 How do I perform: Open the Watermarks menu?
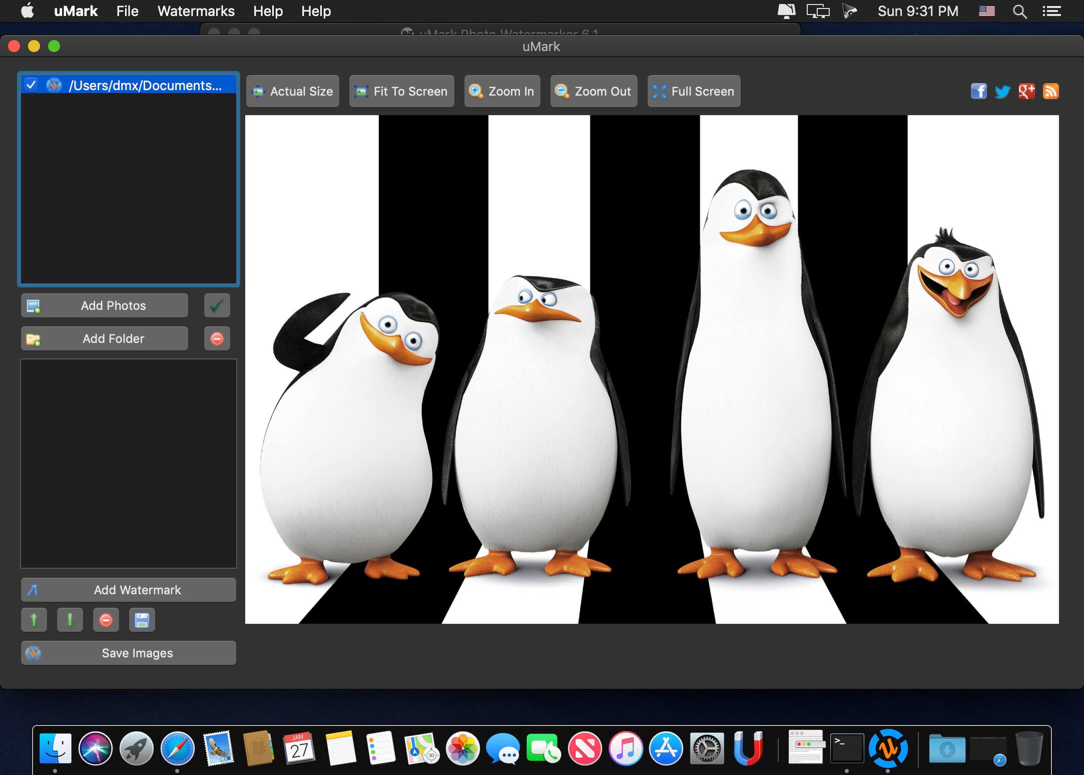click(x=196, y=11)
